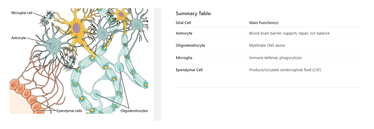The image size is (374, 129).
Task: Click "Oligodendrocyte" in the table
Action: coord(190,45)
